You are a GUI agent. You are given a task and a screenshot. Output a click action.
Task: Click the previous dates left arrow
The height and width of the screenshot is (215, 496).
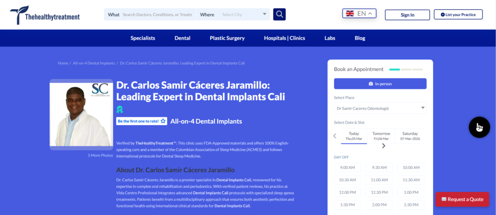click(x=335, y=136)
